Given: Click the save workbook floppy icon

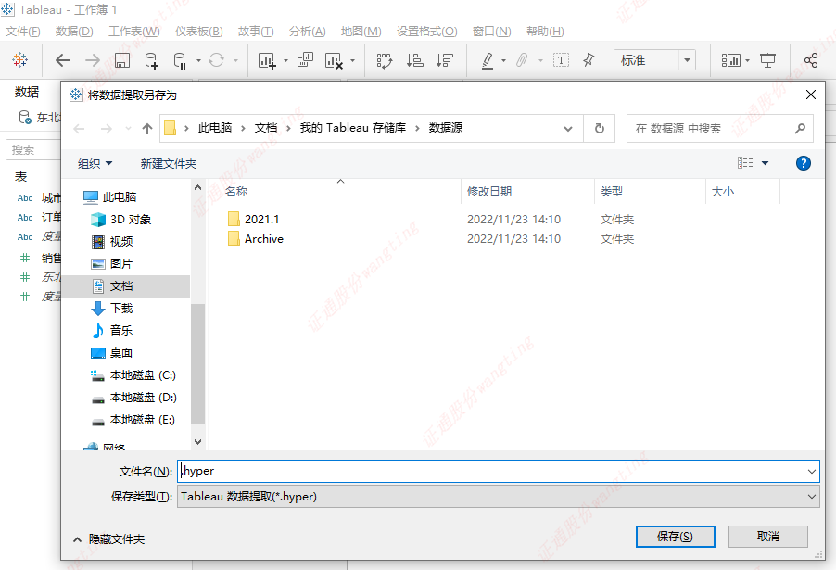Looking at the screenshot, I should pos(122,60).
